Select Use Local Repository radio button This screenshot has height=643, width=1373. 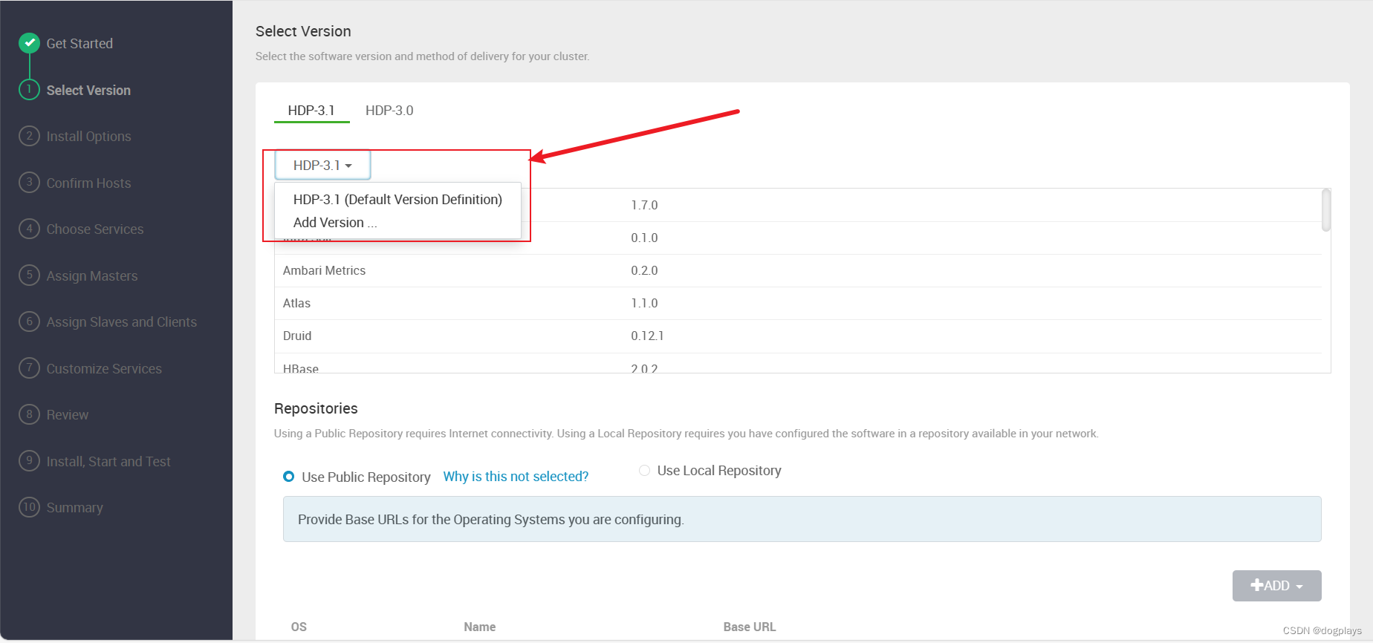pyautogui.click(x=644, y=471)
